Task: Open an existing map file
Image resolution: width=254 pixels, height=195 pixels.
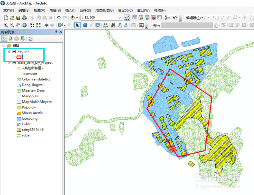Action: click(12, 18)
